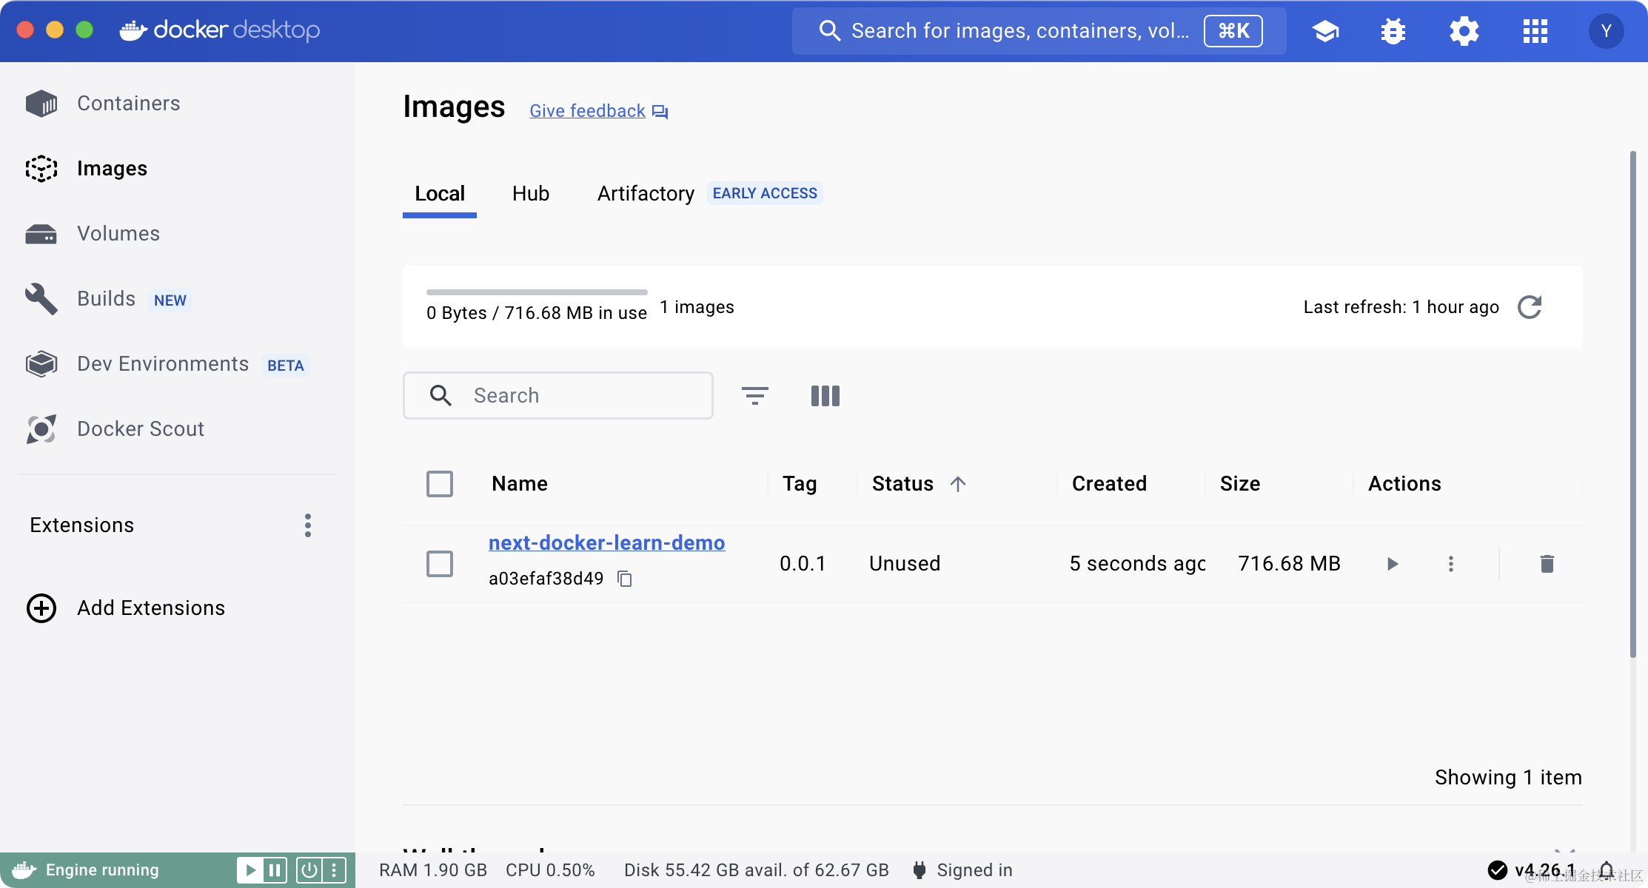This screenshot has height=888, width=1648.
Task: Open the Learning Center graduation cap icon
Action: [1325, 31]
